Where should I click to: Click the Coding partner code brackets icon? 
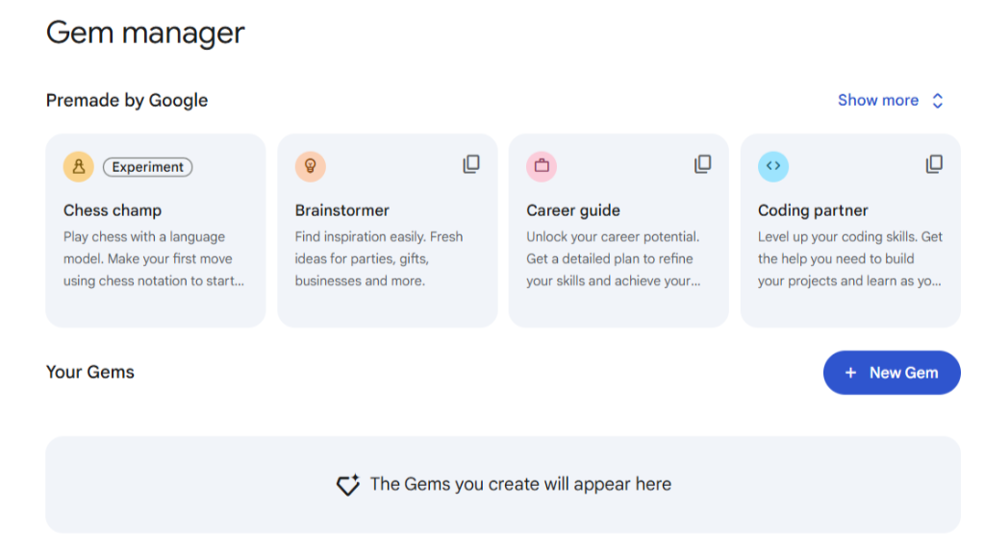[x=773, y=166]
